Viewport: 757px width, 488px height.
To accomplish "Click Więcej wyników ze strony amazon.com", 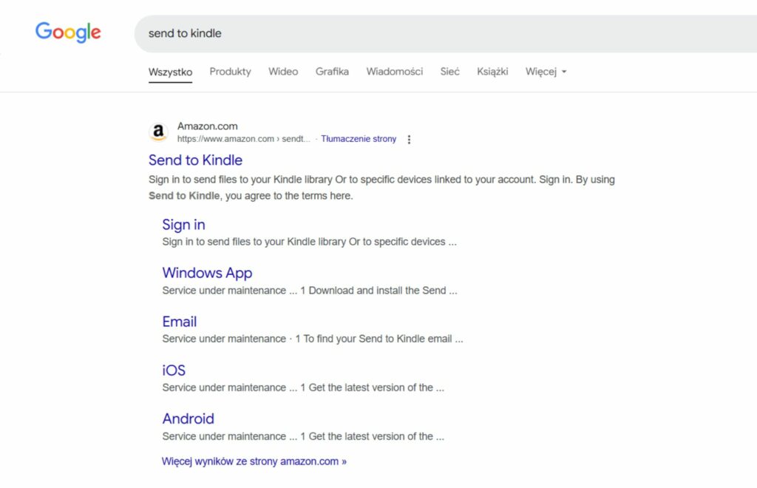I will [254, 461].
